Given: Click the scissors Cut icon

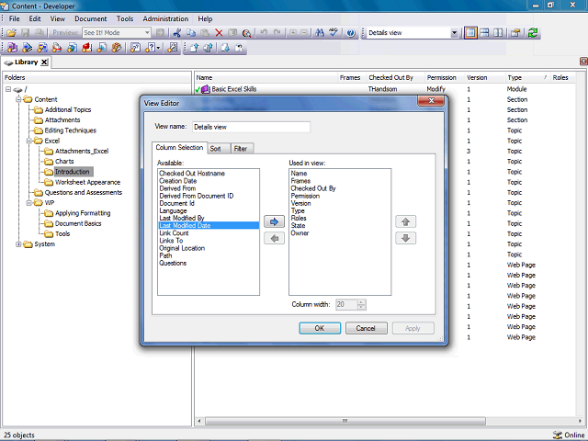Looking at the screenshot, I should (x=177, y=33).
